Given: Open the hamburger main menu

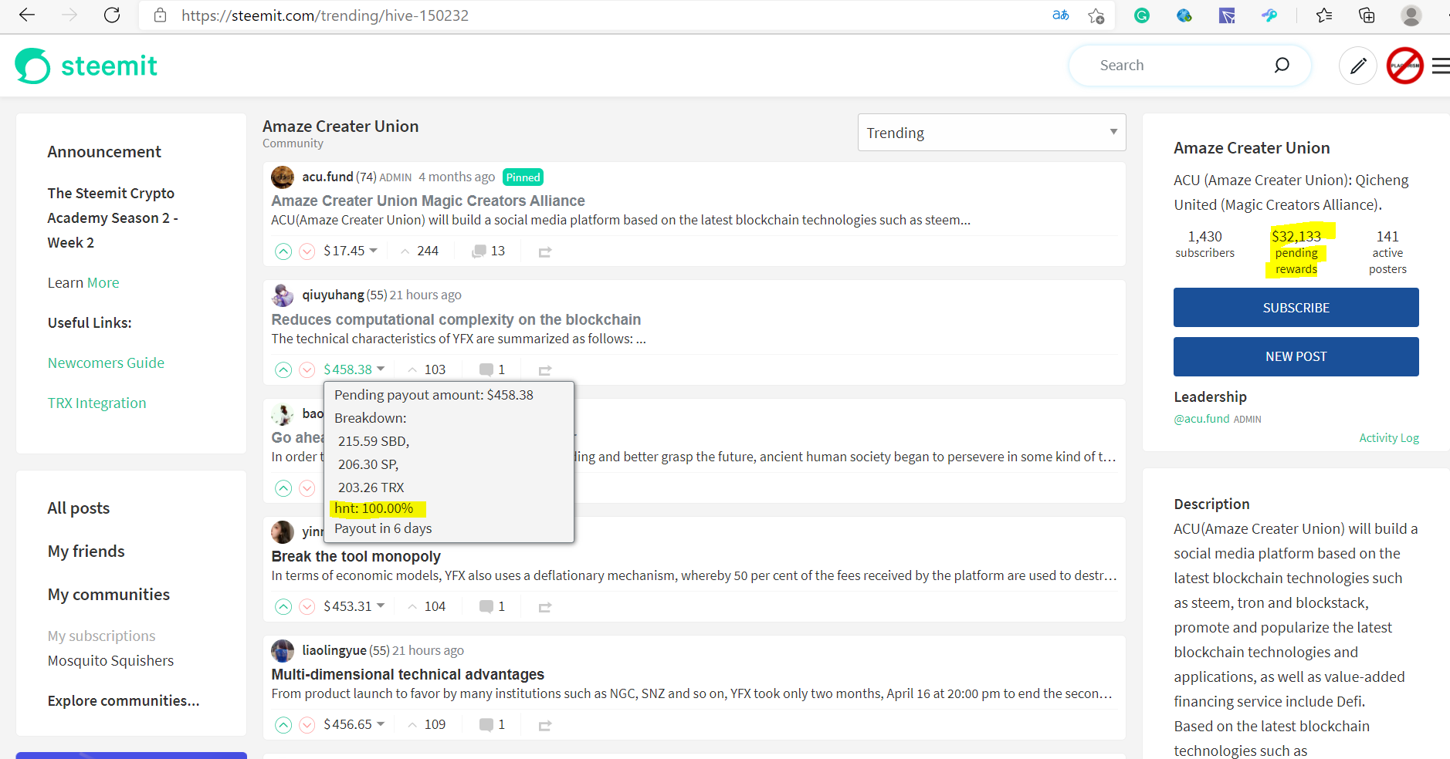Looking at the screenshot, I should tap(1441, 66).
